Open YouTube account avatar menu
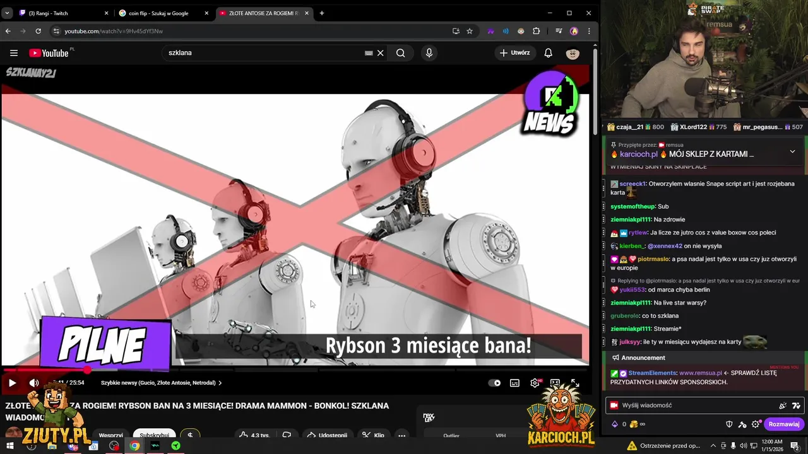The width and height of the screenshot is (808, 454). pyautogui.click(x=573, y=53)
